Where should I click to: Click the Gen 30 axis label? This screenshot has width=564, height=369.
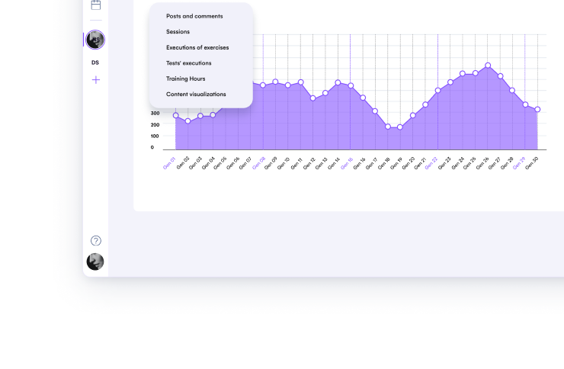[x=532, y=163]
